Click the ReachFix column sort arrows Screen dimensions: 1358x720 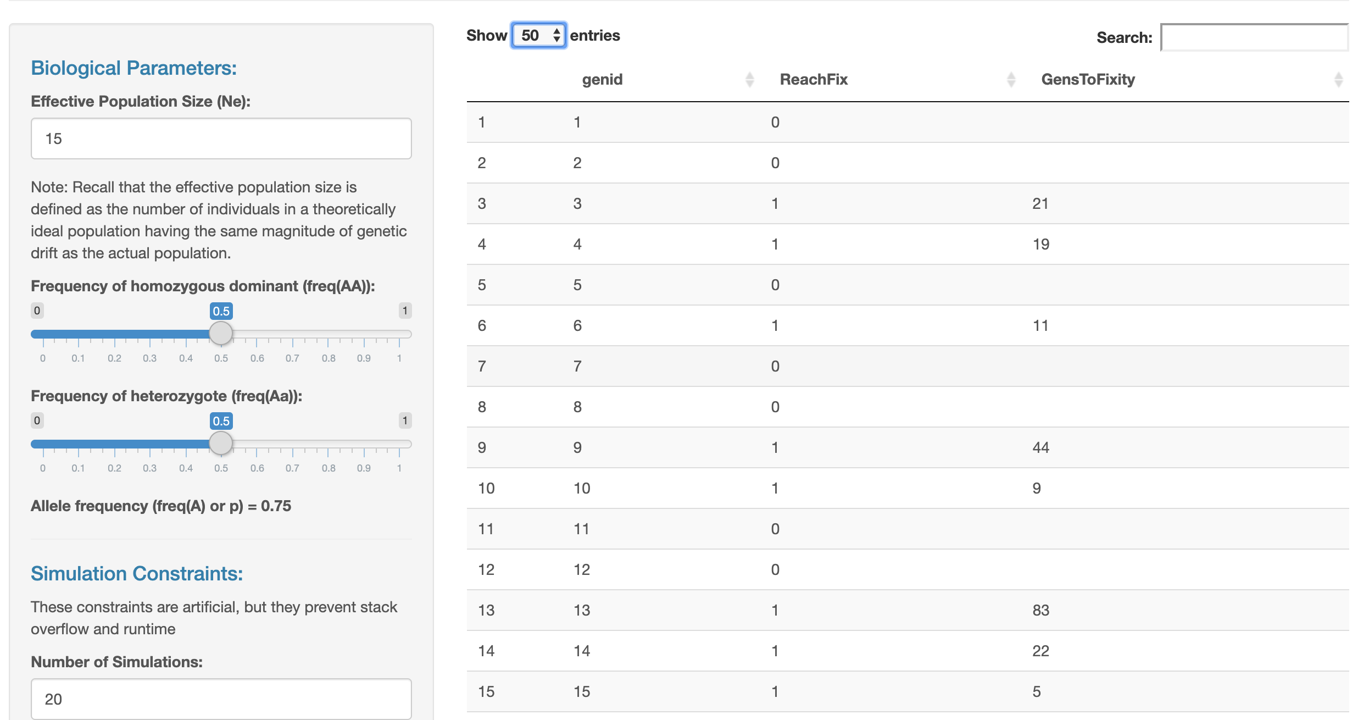[1011, 80]
